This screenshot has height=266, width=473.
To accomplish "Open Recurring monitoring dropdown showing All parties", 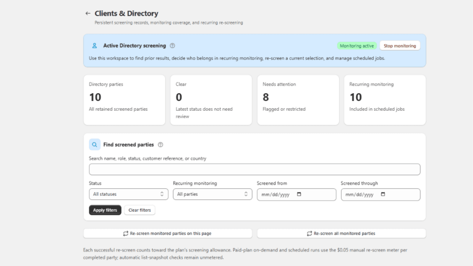I will click(x=213, y=194).
